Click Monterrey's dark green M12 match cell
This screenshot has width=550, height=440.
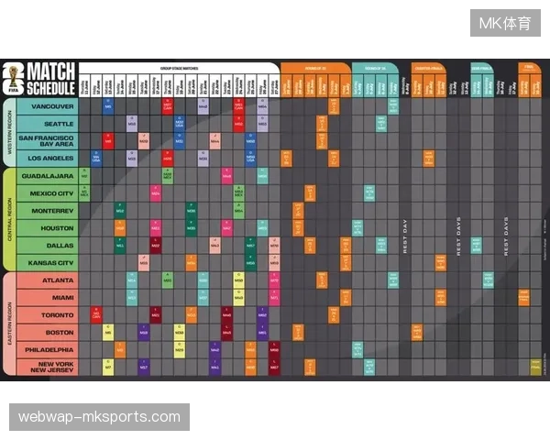[x=120, y=211]
